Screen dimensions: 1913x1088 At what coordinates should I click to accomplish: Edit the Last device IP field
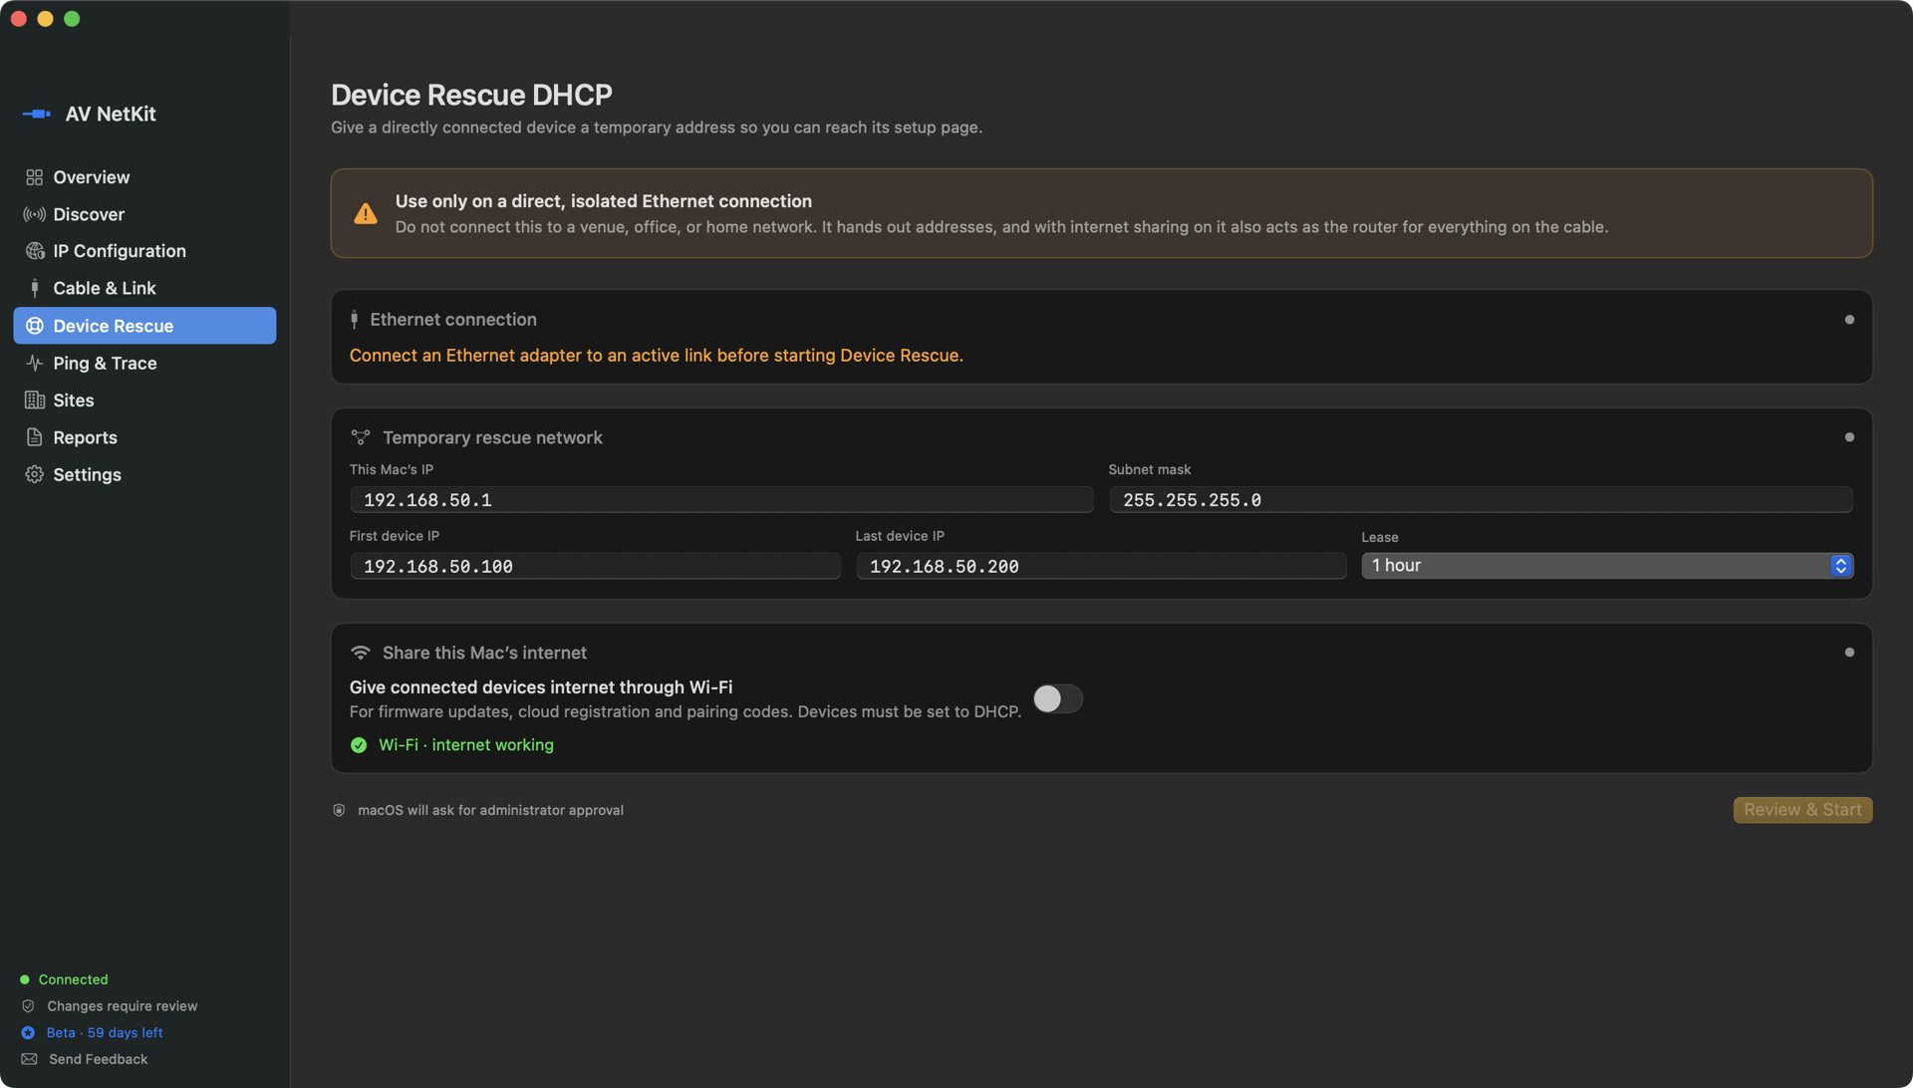pos(1101,566)
